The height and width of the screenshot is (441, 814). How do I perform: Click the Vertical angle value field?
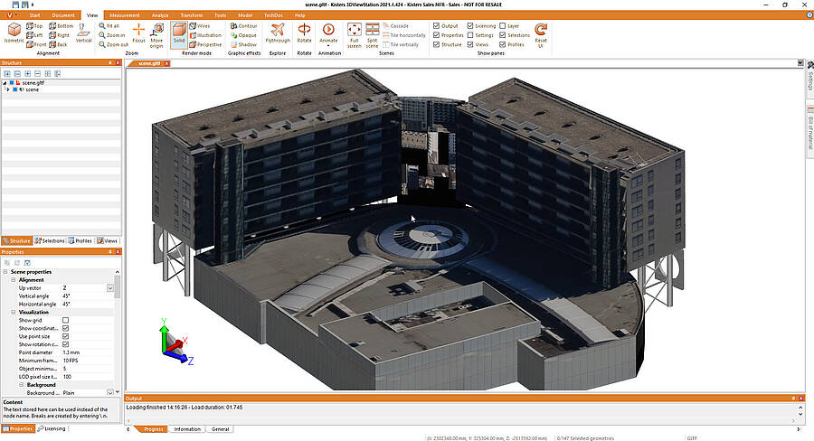[87, 296]
